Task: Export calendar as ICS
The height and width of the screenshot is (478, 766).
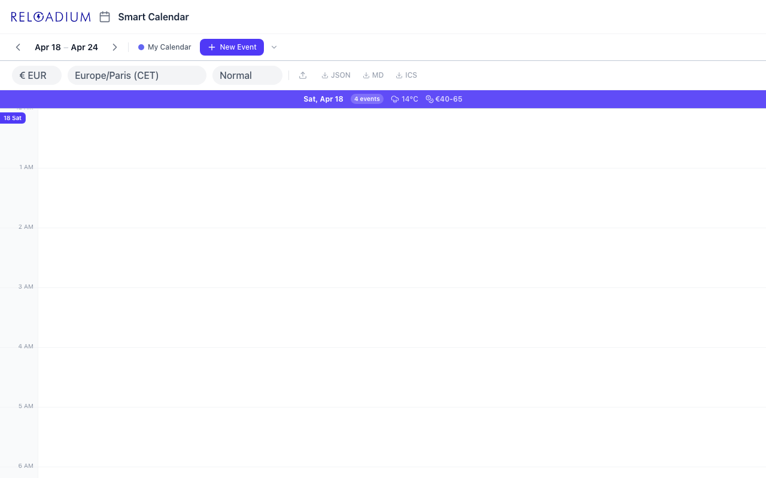Action: coord(407,75)
